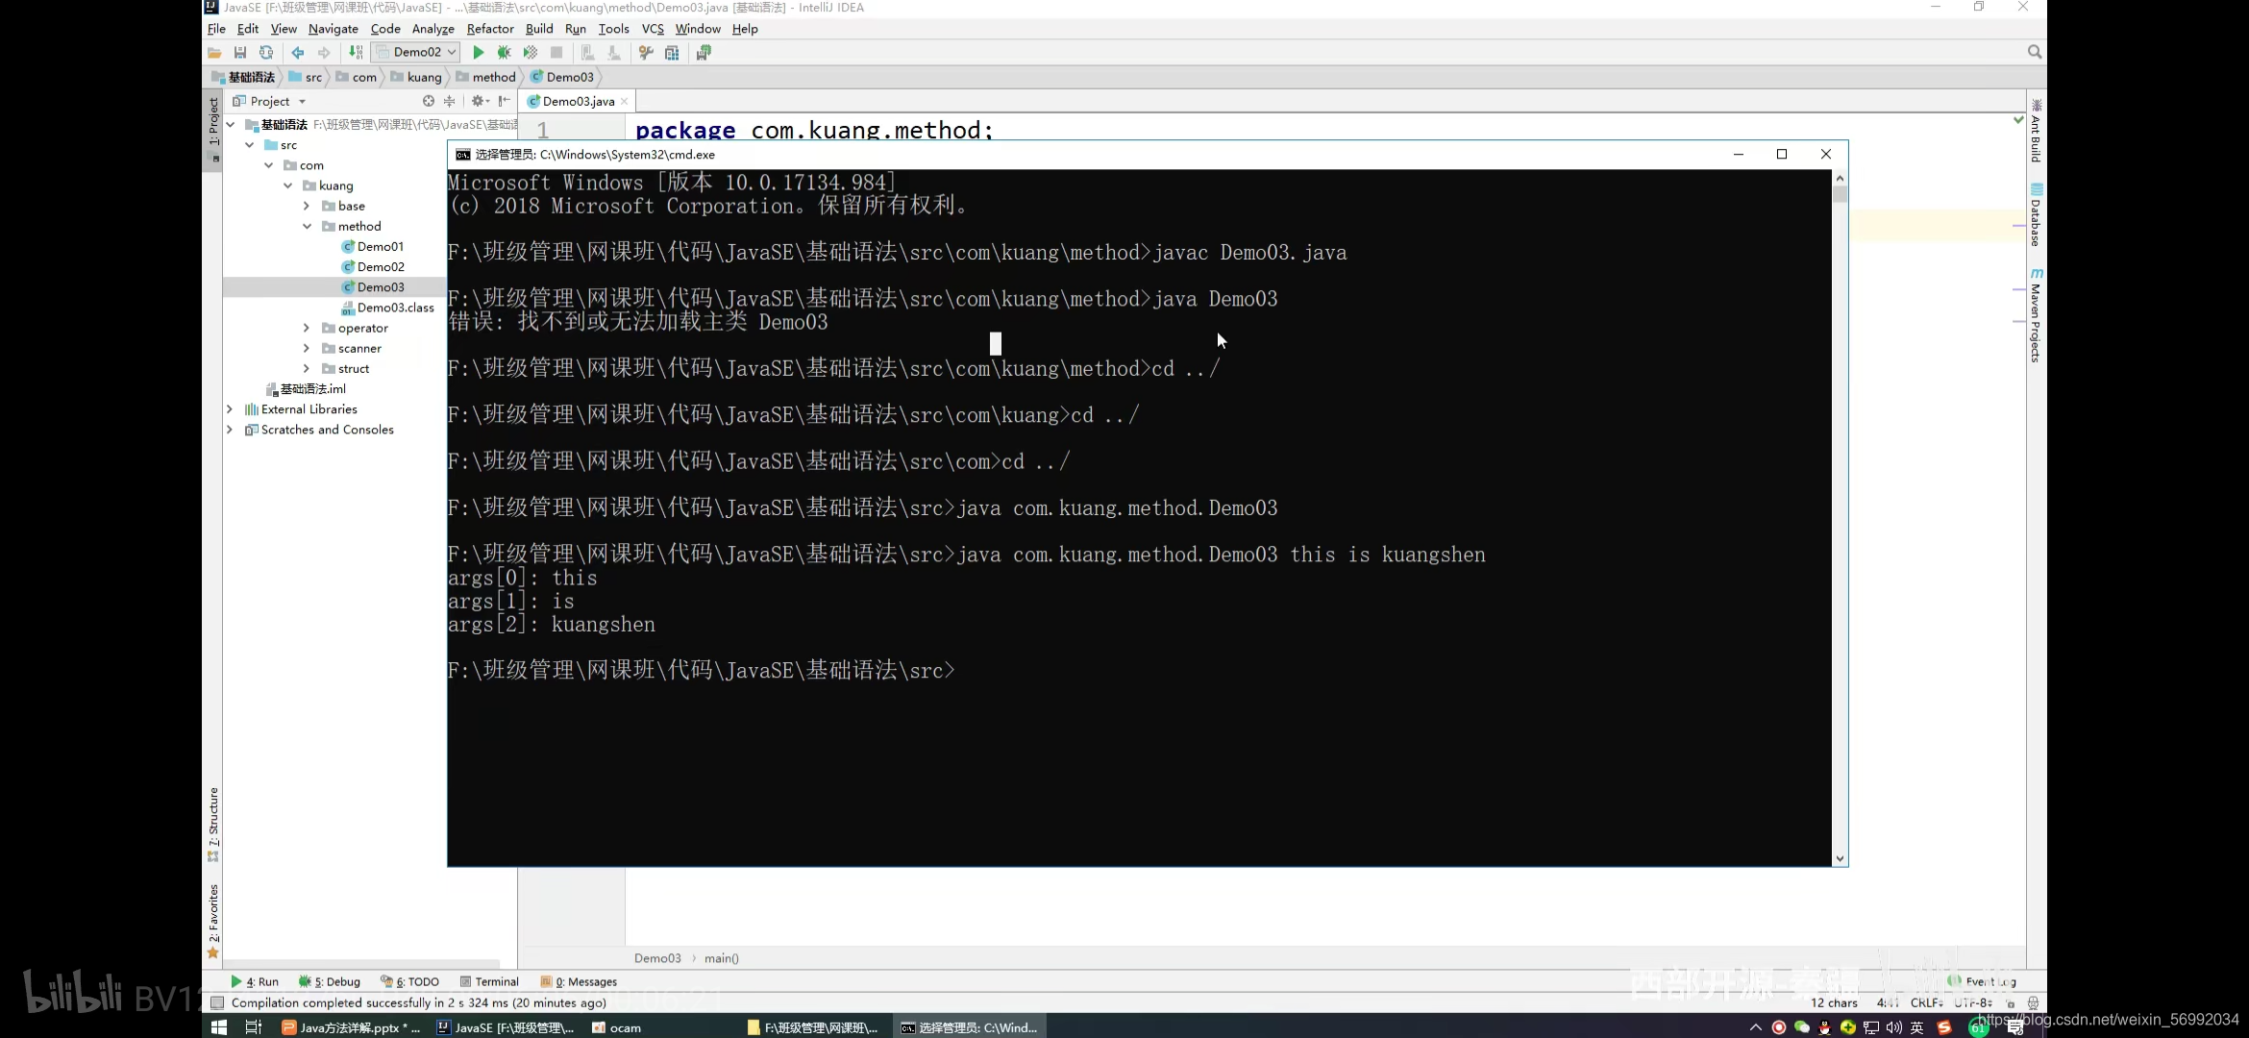The width and height of the screenshot is (2249, 1038).
Task: Open a file with the folder toolbar icon
Action: click(214, 53)
